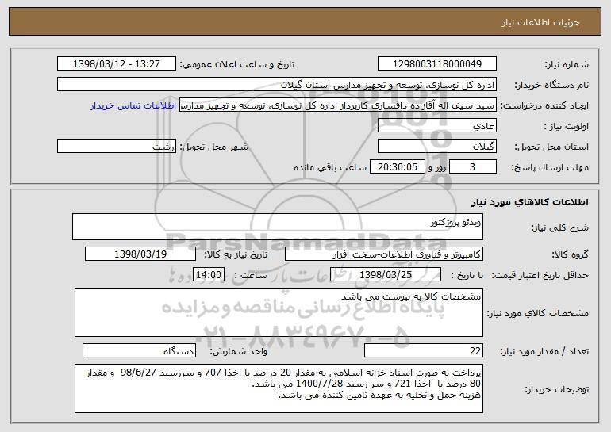Click the استان محل تحویل field گیلان
The height and width of the screenshot is (432, 611).
(436, 147)
